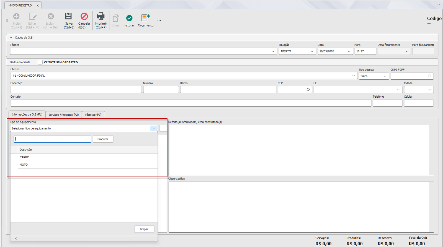Viewport: 443px width, 247px height.
Task: Expand the Cliente CONSUMIDOR FINAL dropdown
Action: click(x=354, y=76)
